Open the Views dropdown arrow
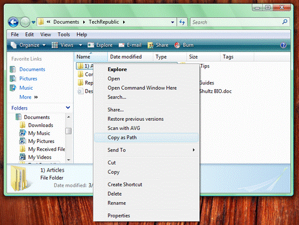The width and height of the screenshot is (299, 225). point(80,45)
